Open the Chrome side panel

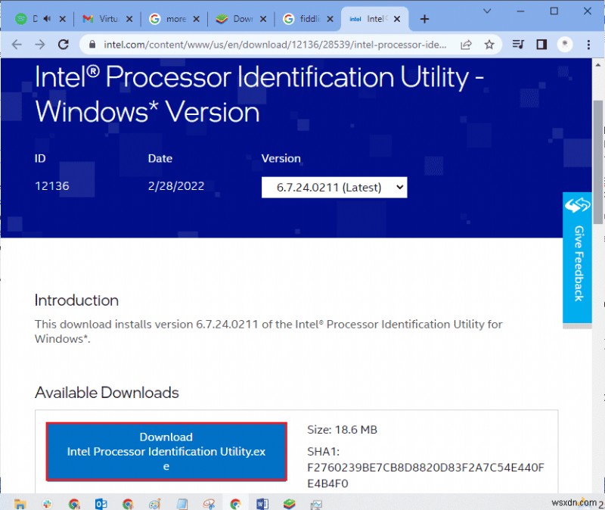click(x=541, y=45)
